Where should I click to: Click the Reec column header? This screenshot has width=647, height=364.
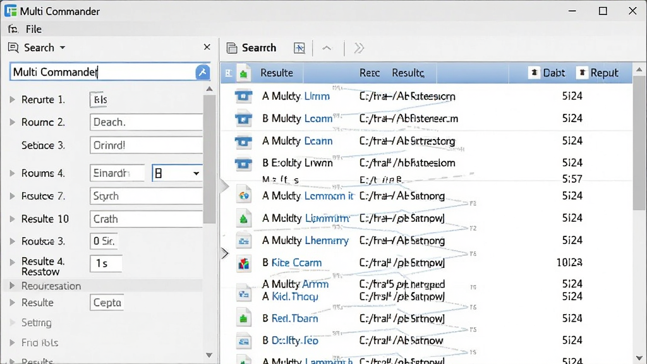(370, 73)
